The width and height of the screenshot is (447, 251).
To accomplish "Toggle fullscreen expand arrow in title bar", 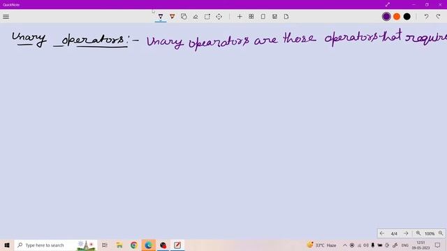I will (388, 5).
